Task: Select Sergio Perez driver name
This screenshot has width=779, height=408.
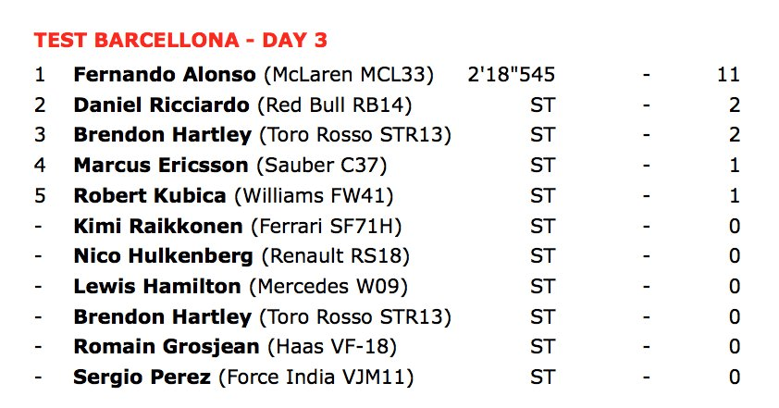Action: click(x=142, y=377)
